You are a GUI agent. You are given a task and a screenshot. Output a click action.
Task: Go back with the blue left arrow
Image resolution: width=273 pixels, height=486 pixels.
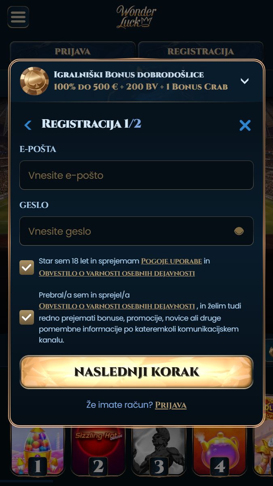28,125
